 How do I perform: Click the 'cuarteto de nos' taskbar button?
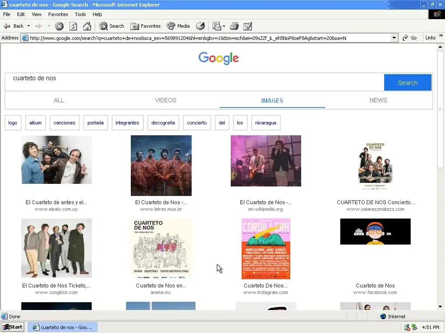(x=63, y=327)
